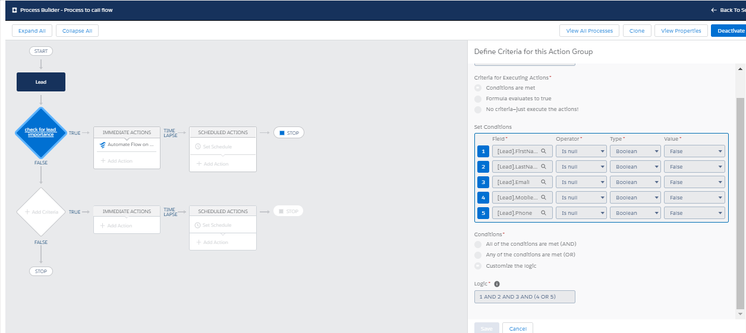Open the check for lead importance criteria

(40, 132)
